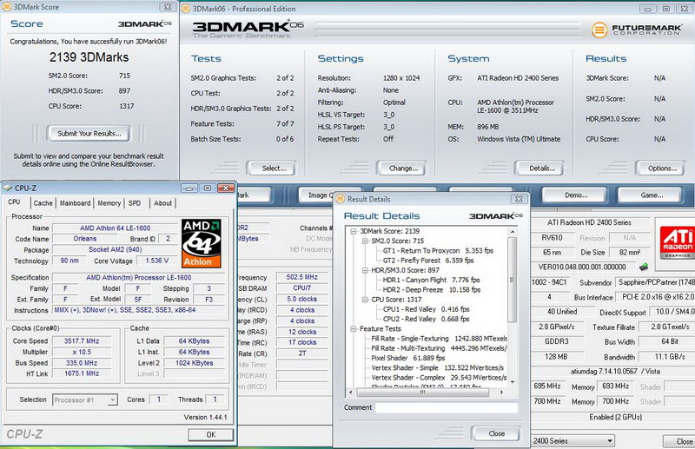Click into the Comment field in Result Details
Screen dimensions: 695x449
pyautogui.click(x=447, y=407)
